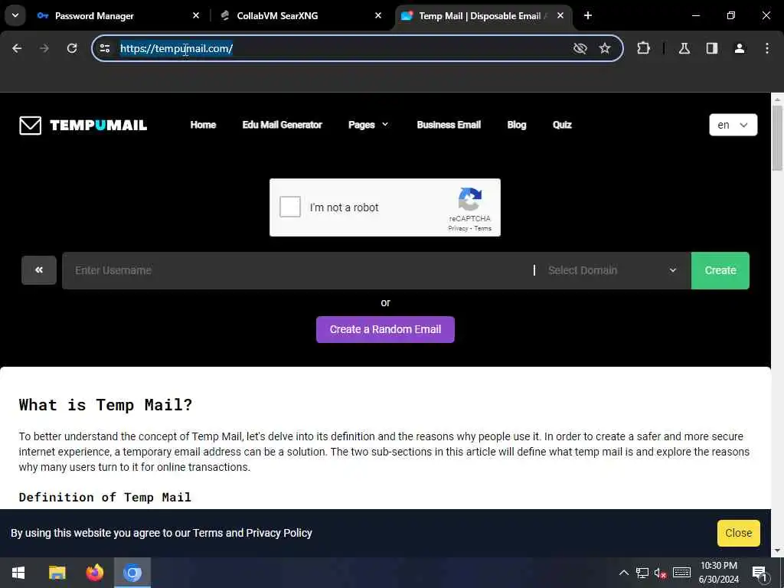Open the Extensions puzzle icon

(x=643, y=48)
